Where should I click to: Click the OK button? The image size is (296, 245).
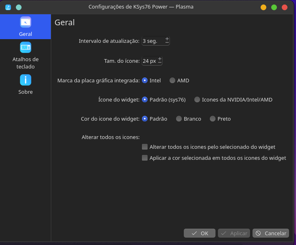click(x=200, y=233)
